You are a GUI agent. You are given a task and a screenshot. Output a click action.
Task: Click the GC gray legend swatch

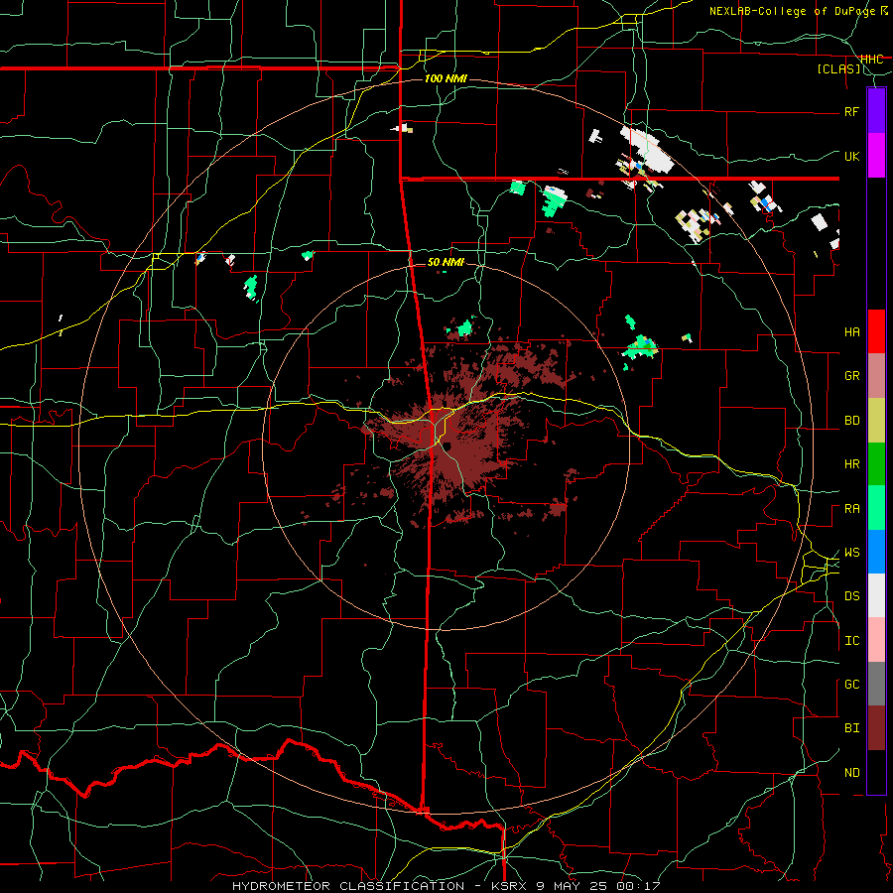[876, 684]
